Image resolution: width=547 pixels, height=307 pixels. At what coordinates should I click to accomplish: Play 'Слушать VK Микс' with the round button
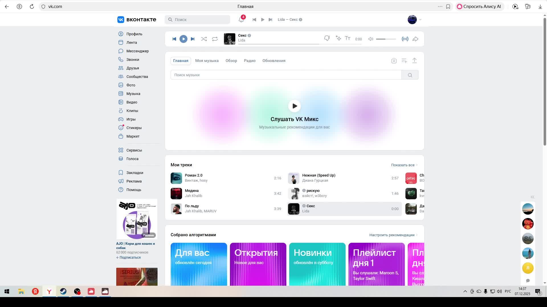294,106
